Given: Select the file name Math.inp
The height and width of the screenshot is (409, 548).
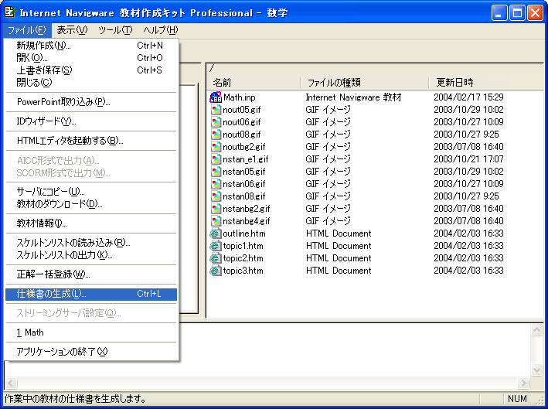Looking at the screenshot, I should pos(240,97).
